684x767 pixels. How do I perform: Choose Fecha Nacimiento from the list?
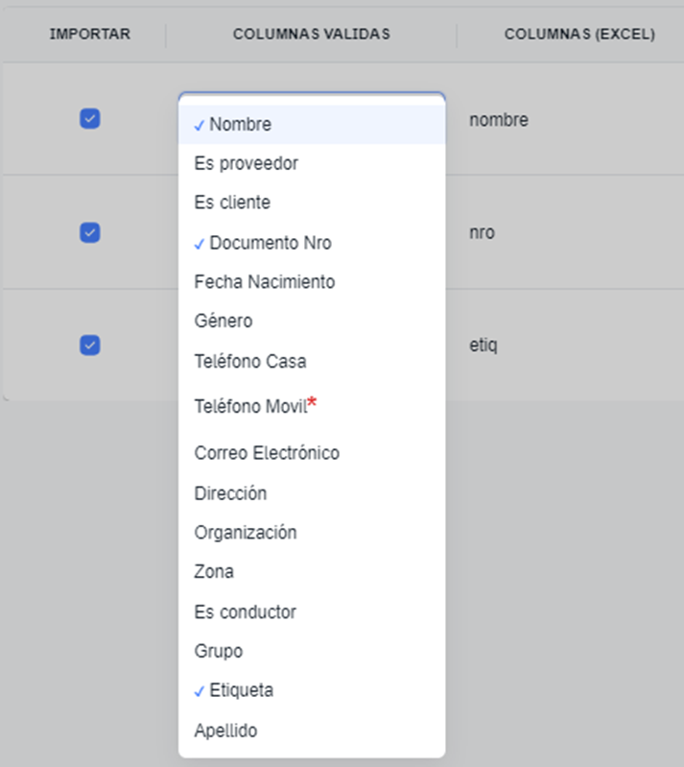264,283
